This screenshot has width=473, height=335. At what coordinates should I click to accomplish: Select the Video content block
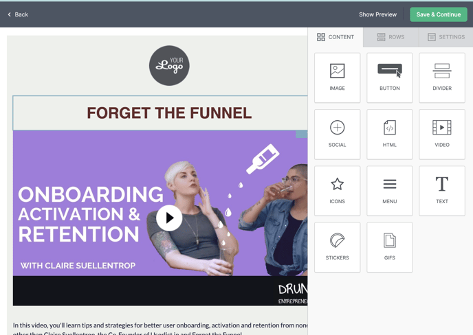pyautogui.click(x=442, y=135)
